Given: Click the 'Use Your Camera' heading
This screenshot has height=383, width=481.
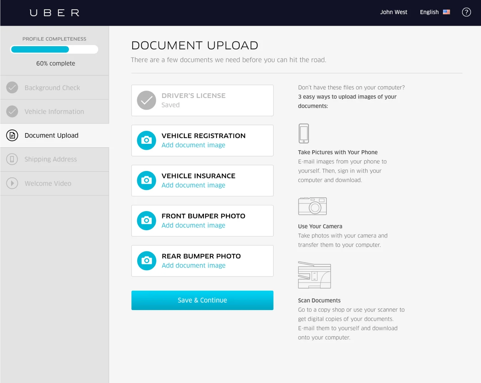Looking at the screenshot, I should (x=320, y=226).
